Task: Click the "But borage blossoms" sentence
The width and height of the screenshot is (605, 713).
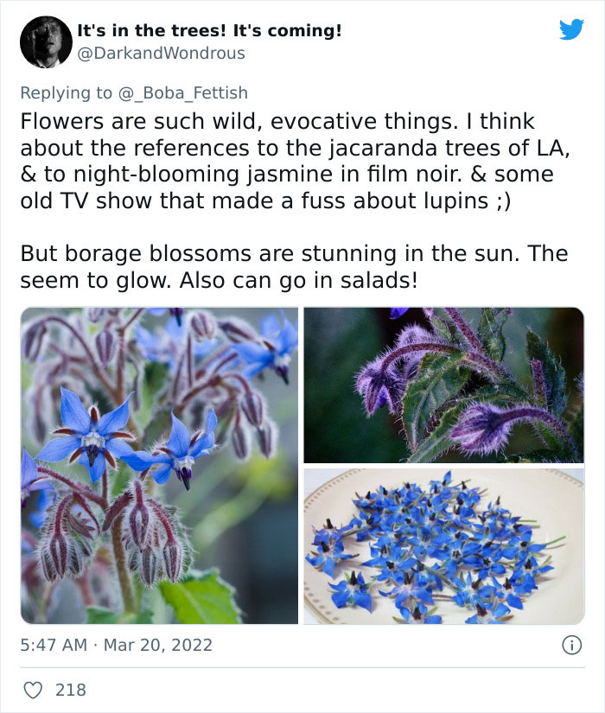Action: [138, 254]
